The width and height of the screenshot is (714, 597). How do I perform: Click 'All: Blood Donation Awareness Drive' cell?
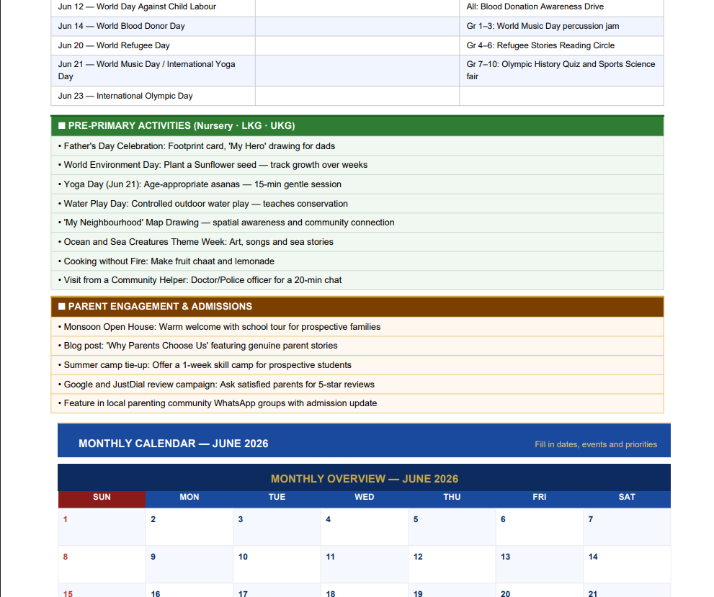click(x=561, y=6)
